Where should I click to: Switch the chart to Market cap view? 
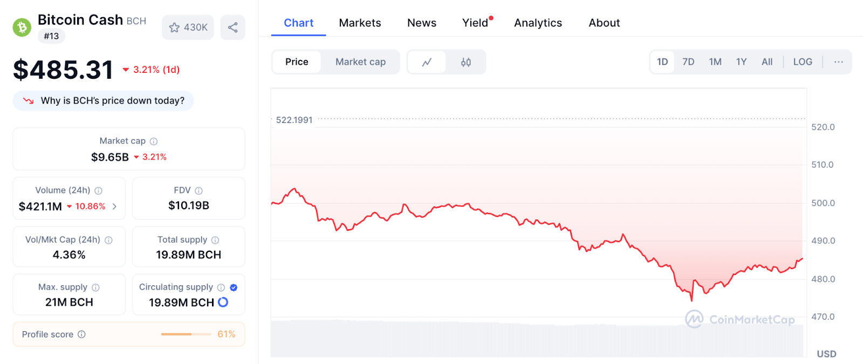[x=360, y=61]
